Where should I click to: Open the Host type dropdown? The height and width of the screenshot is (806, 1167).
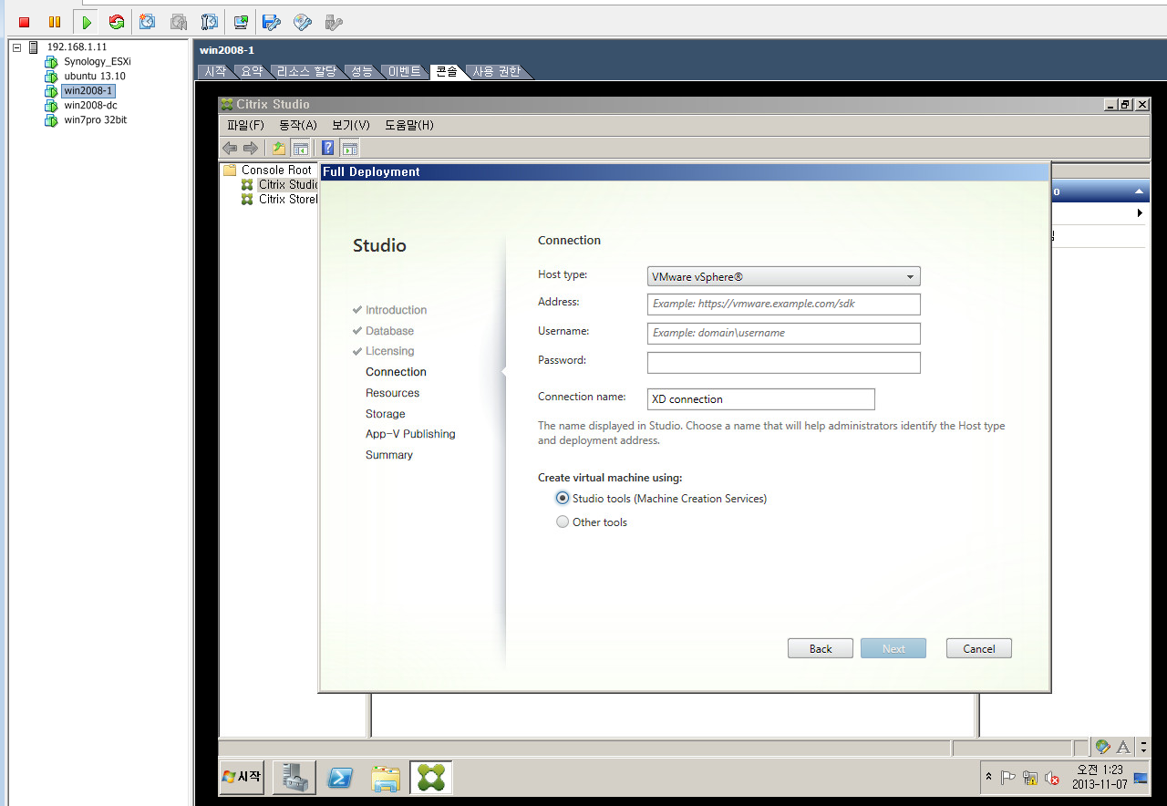pyautogui.click(x=784, y=276)
